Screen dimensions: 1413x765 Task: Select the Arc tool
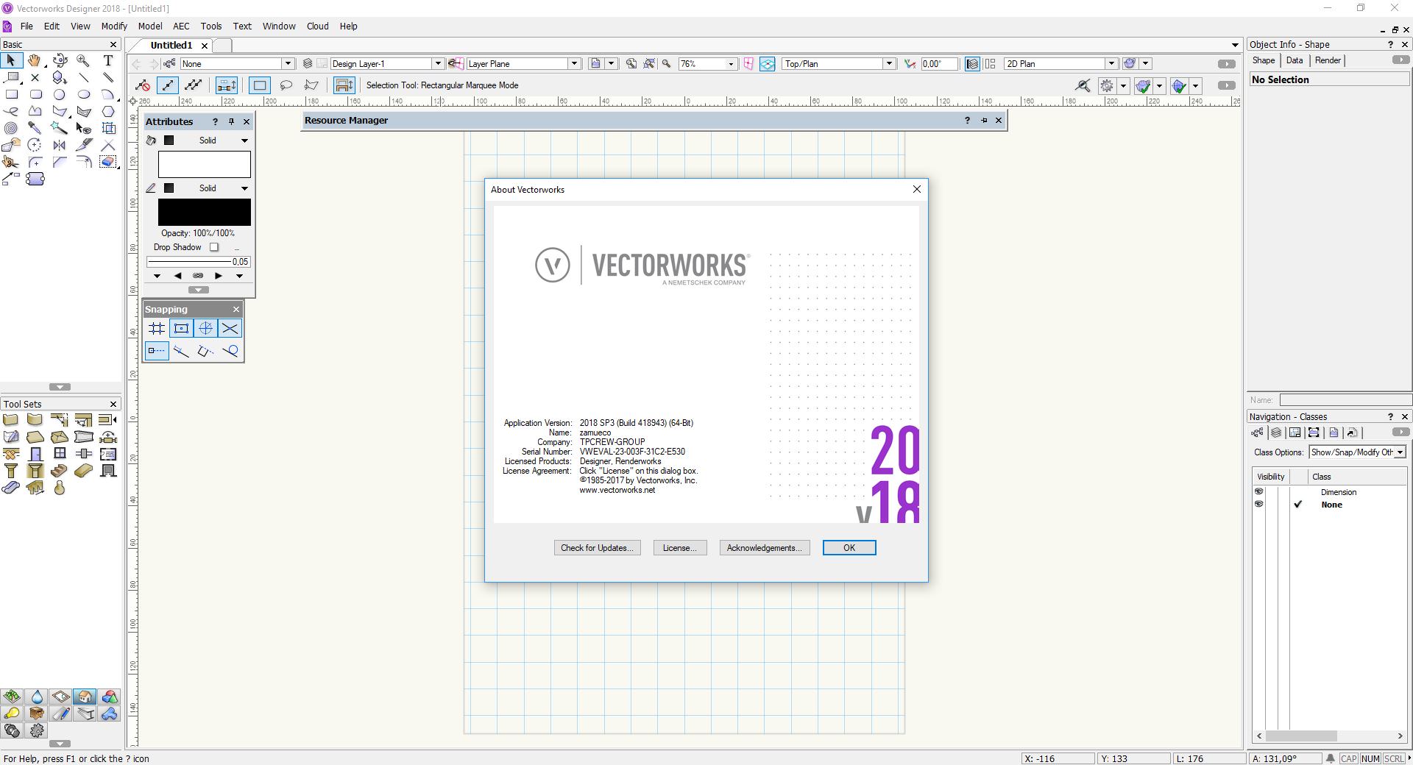click(108, 94)
